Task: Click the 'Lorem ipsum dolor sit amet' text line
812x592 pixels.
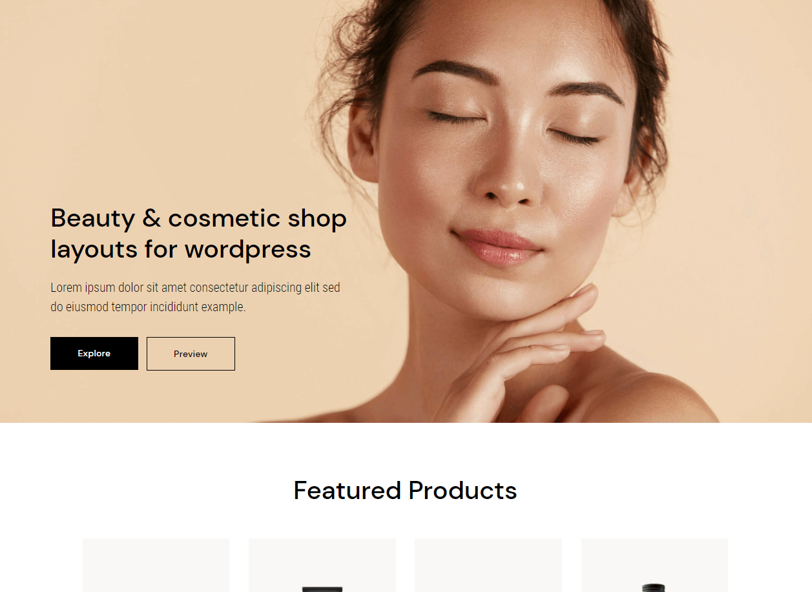Action: click(x=195, y=287)
